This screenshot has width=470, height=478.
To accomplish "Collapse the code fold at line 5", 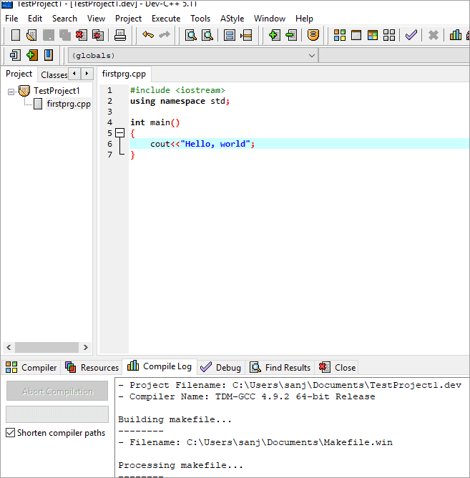I will (120, 132).
